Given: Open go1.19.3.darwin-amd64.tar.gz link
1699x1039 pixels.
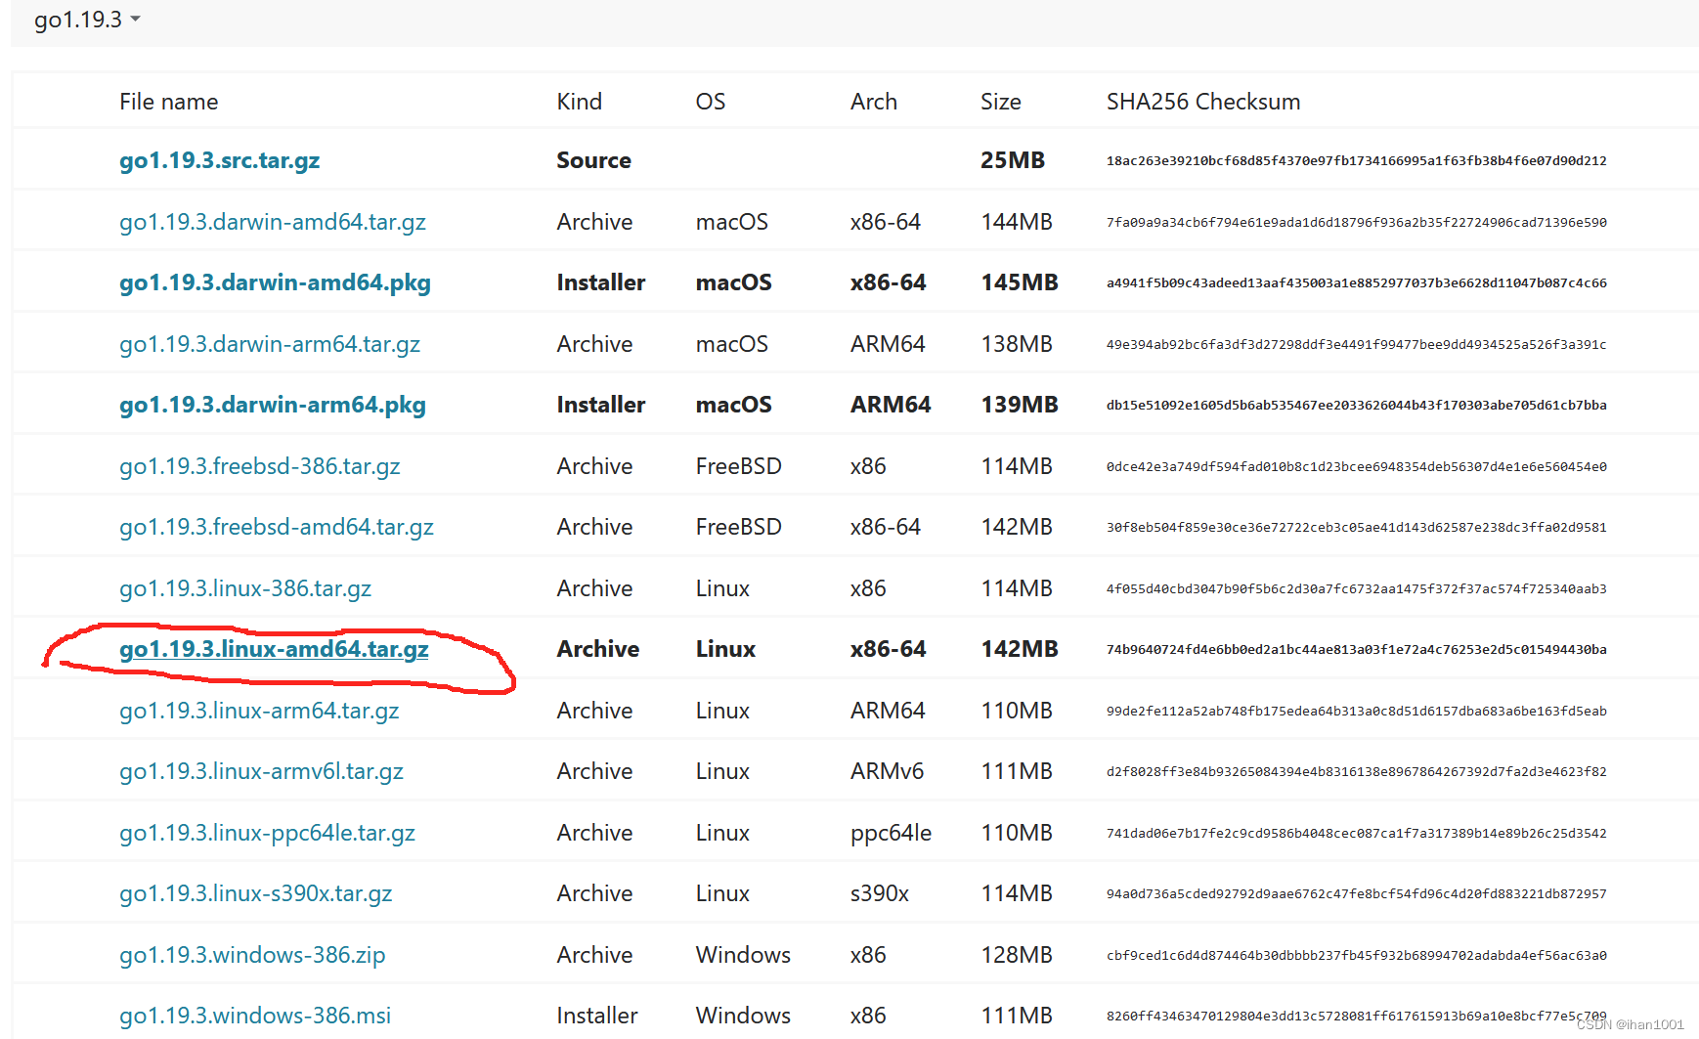Looking at the screenshot, I should pos(273,222).
